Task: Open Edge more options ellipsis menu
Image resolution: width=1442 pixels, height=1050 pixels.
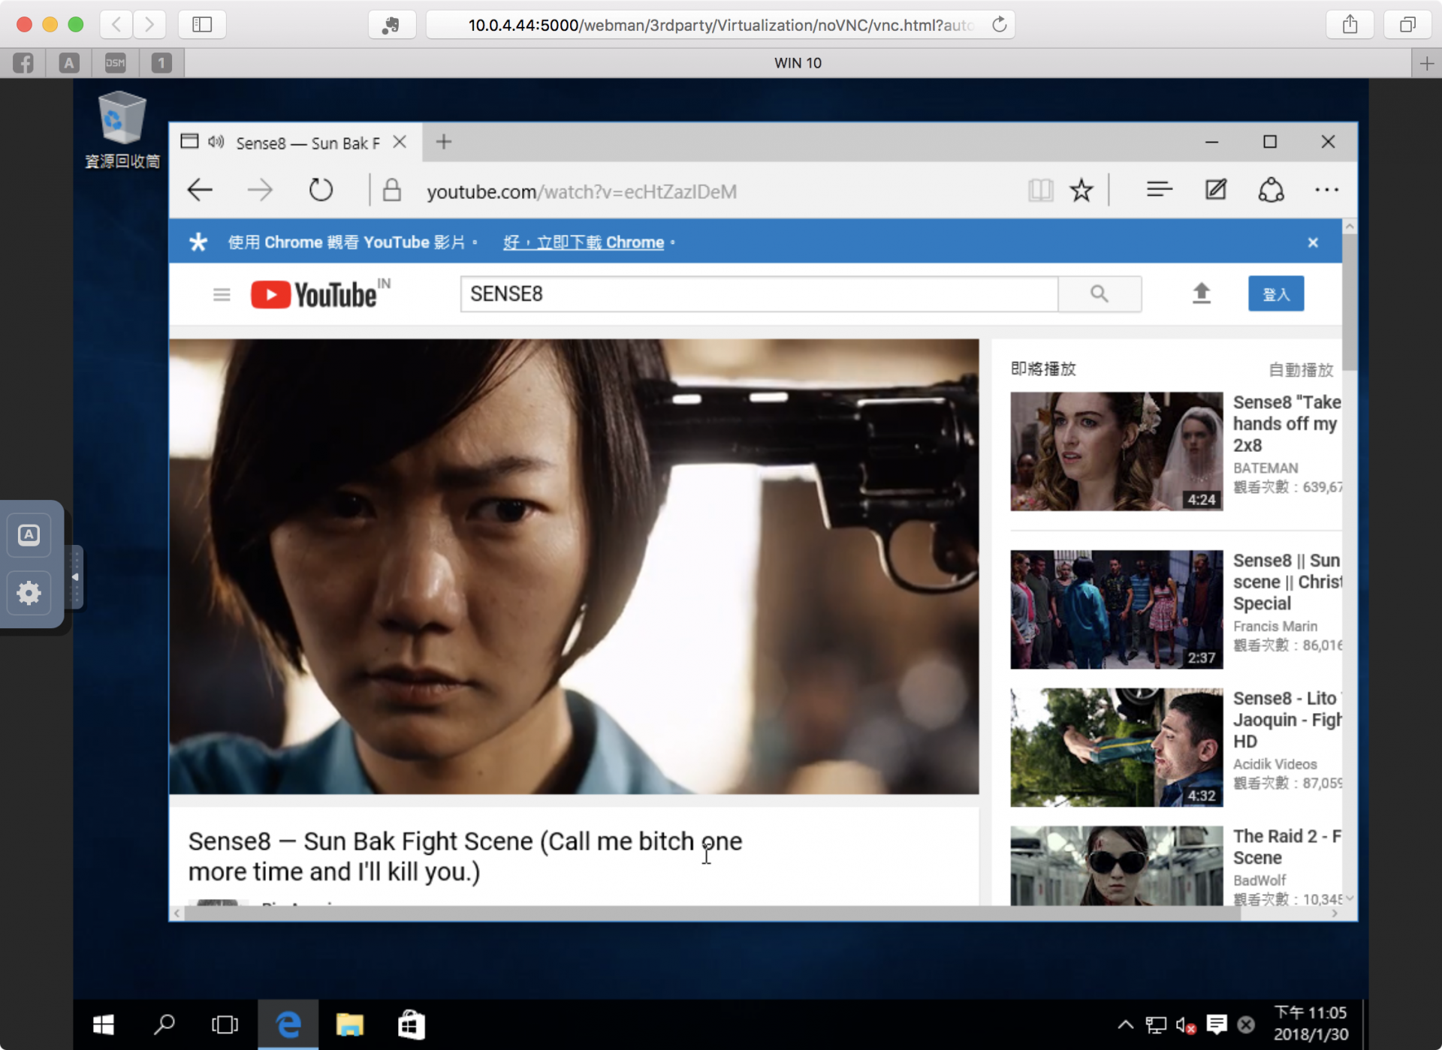Action: (1326, 190)
